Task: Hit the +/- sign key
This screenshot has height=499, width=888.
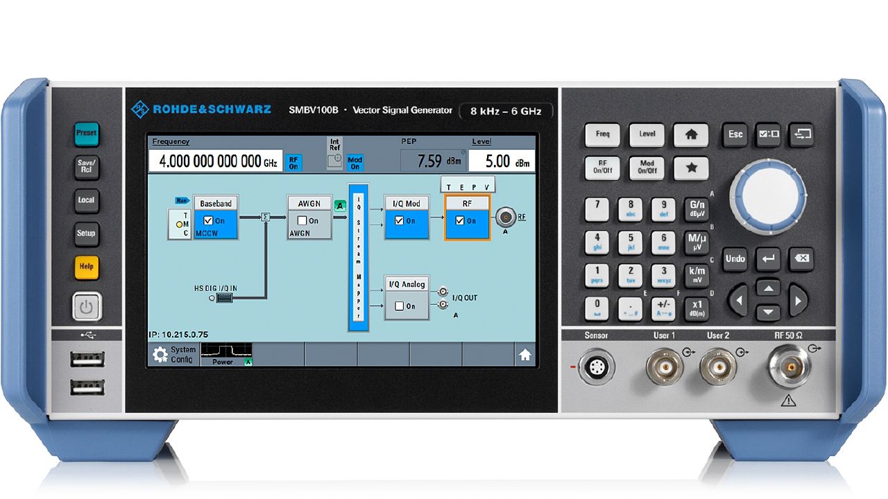Action: click(663, 308)
